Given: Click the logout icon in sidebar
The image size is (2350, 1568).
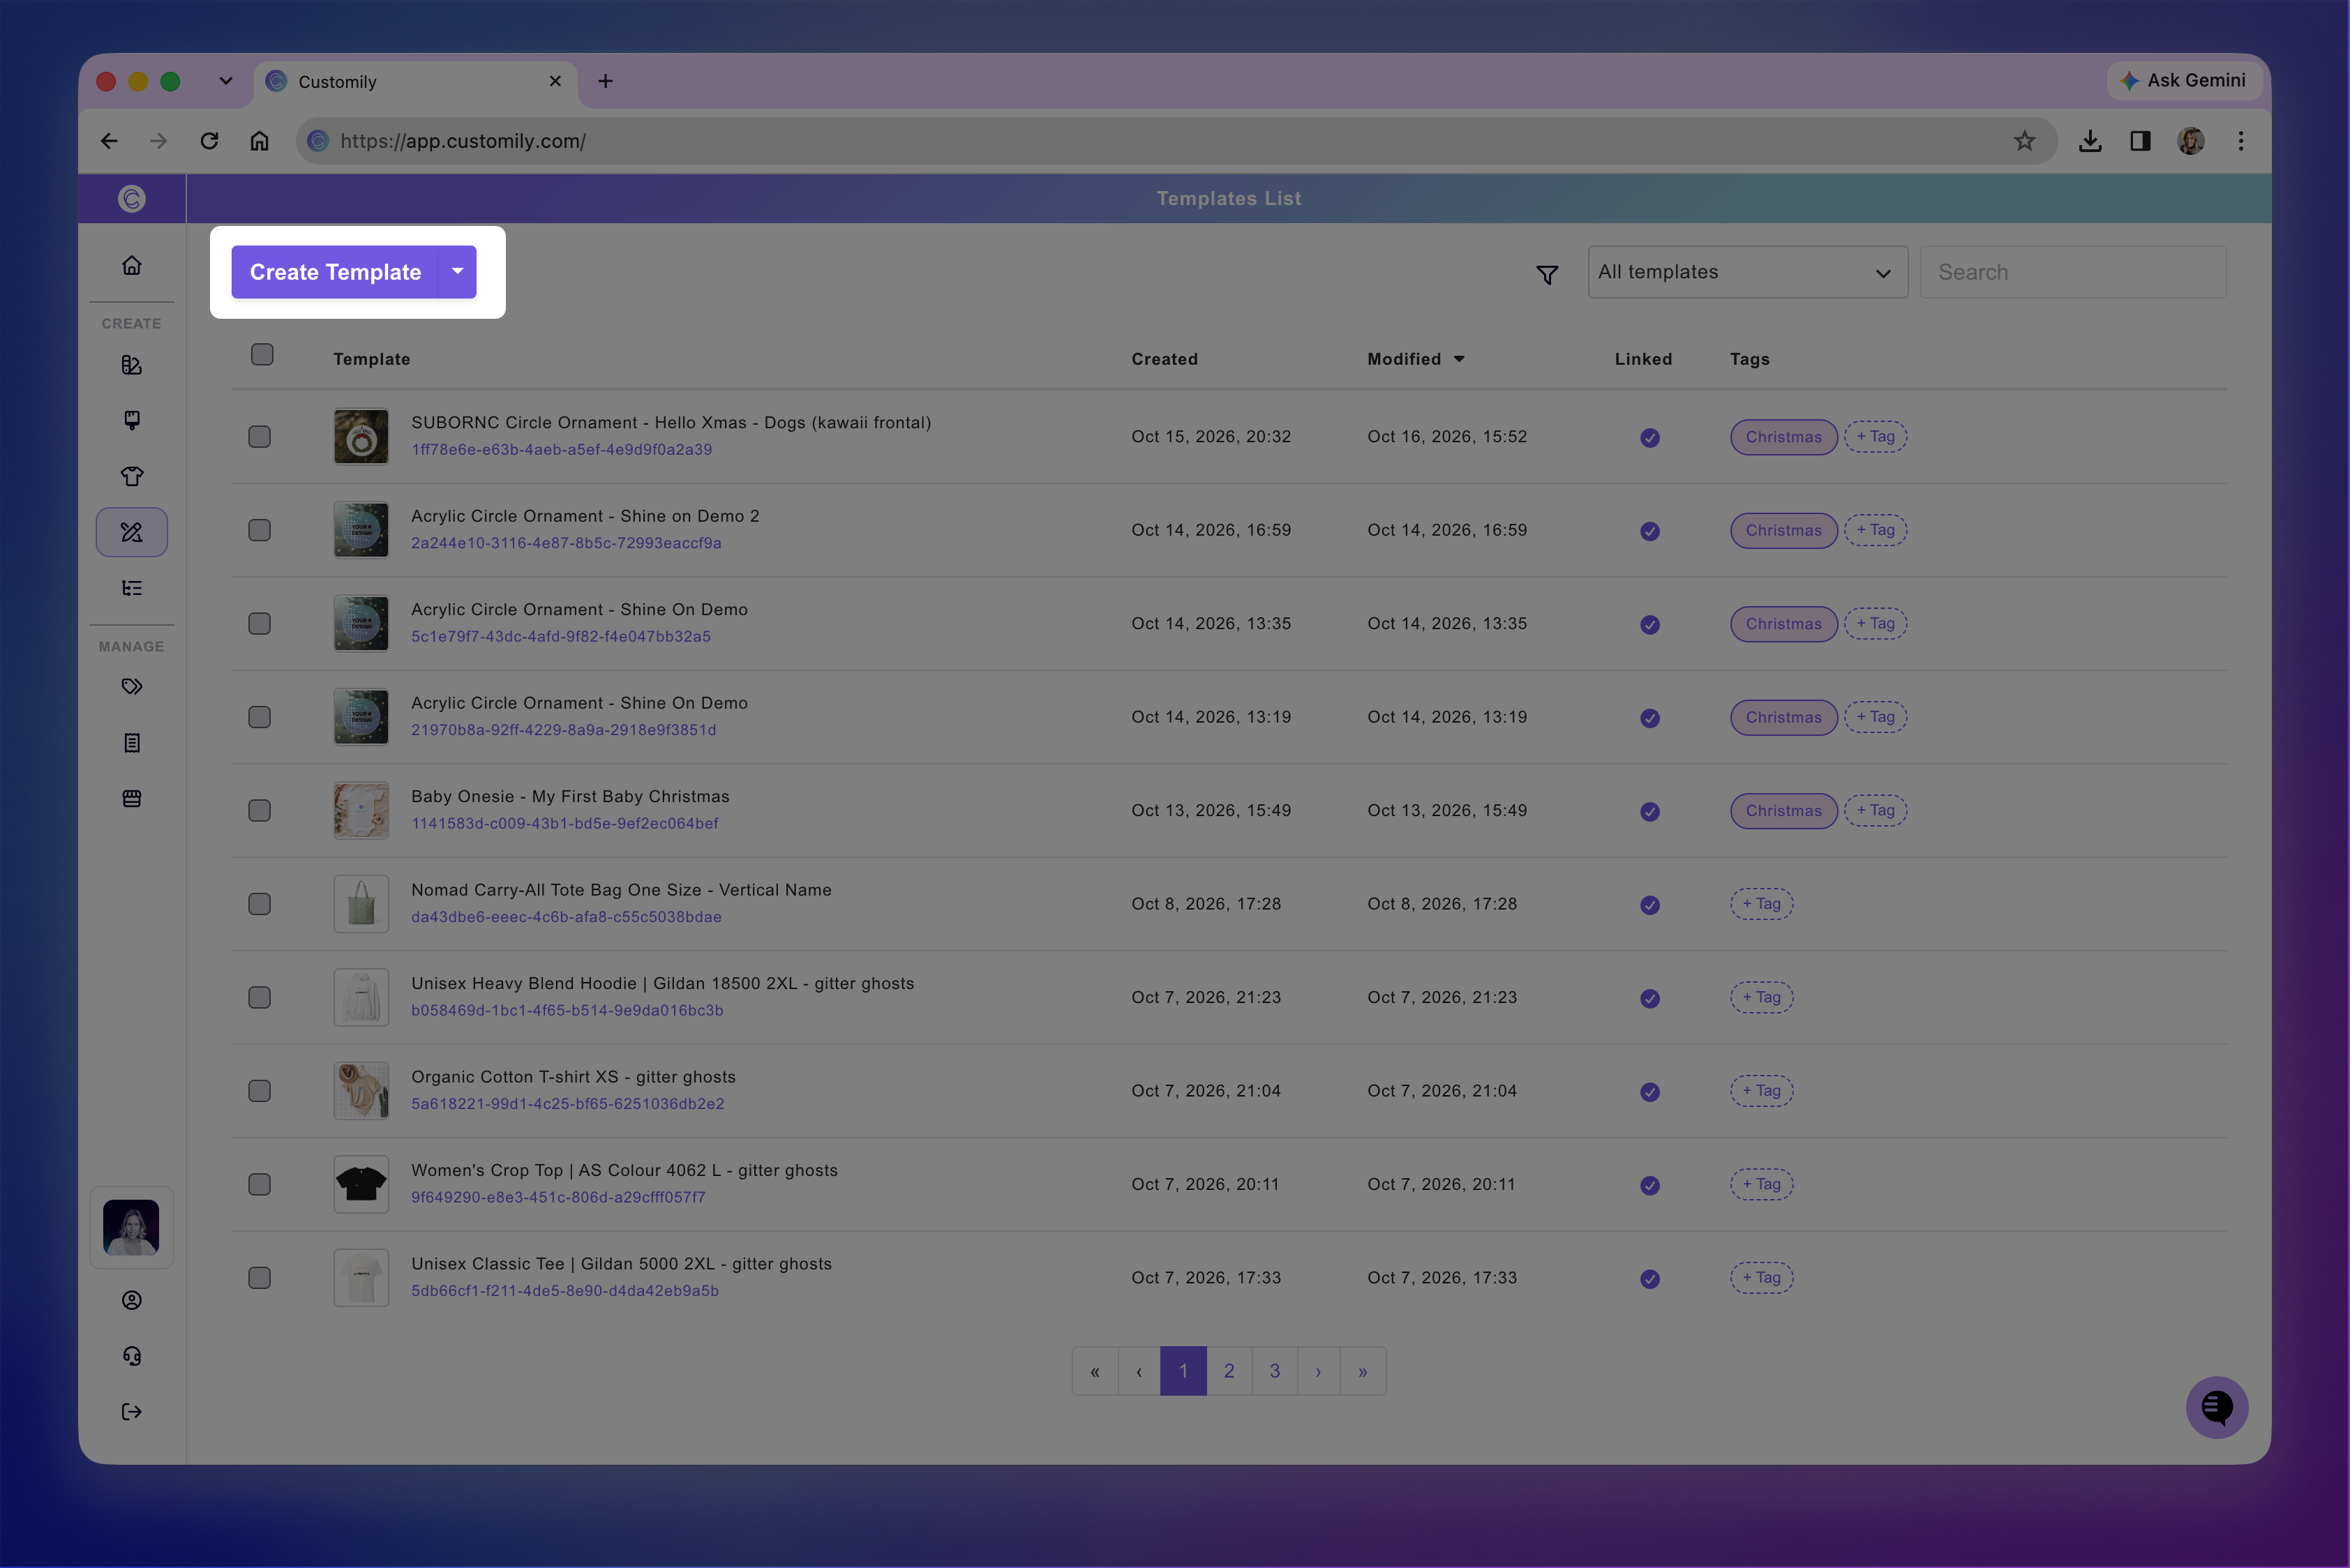Looking at the screenshot, I should [131, 1412].
